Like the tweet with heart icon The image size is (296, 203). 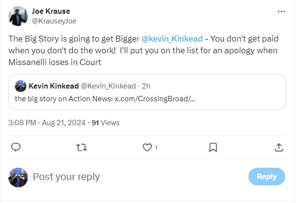tap(147, 147)
